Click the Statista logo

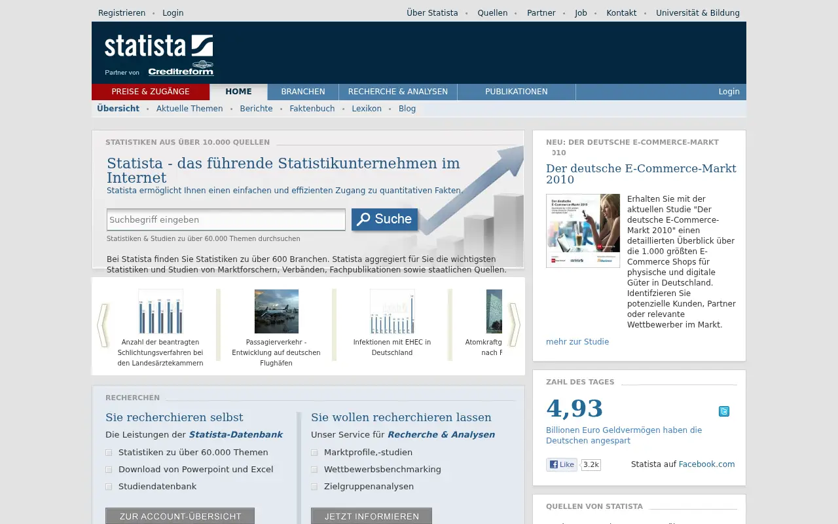pos(158,45)
